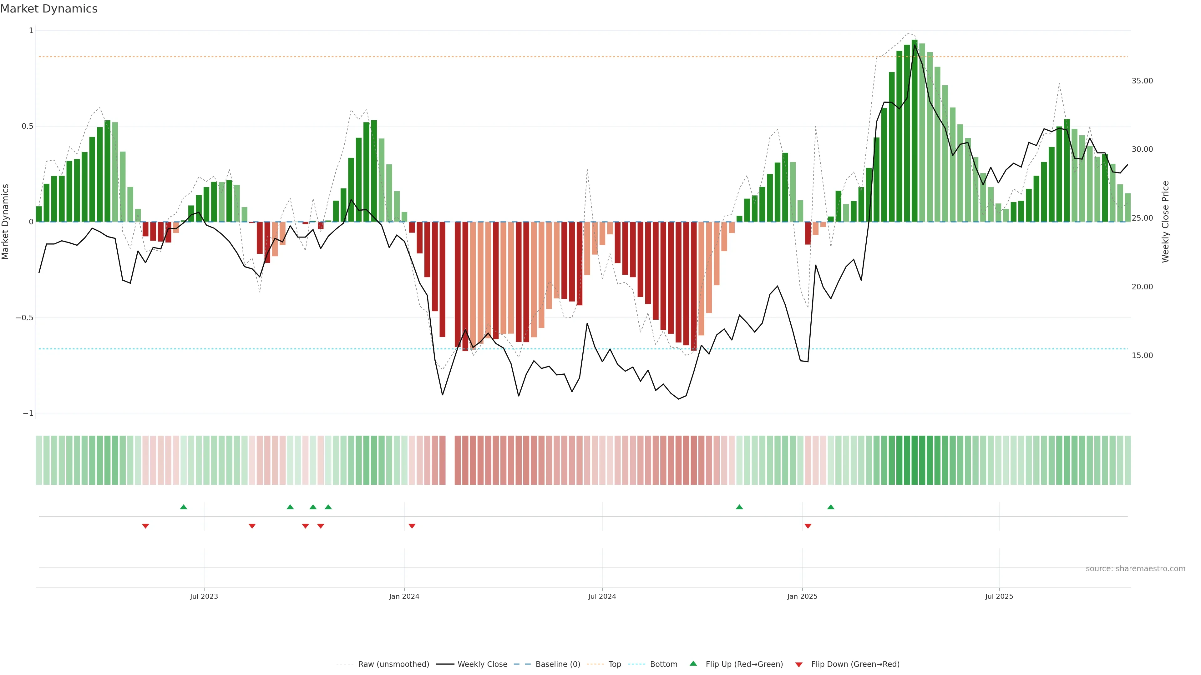Toggle Weekly Close legend entry
The image size is (1201, 675).
[482, 664]
